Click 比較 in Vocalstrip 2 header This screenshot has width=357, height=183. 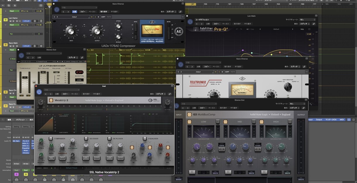(57, 94)
